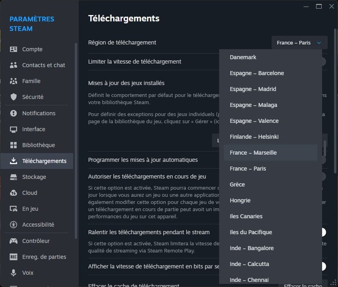
Task: Select Iles du Pacifique region
Action: [x=271, y=232]
